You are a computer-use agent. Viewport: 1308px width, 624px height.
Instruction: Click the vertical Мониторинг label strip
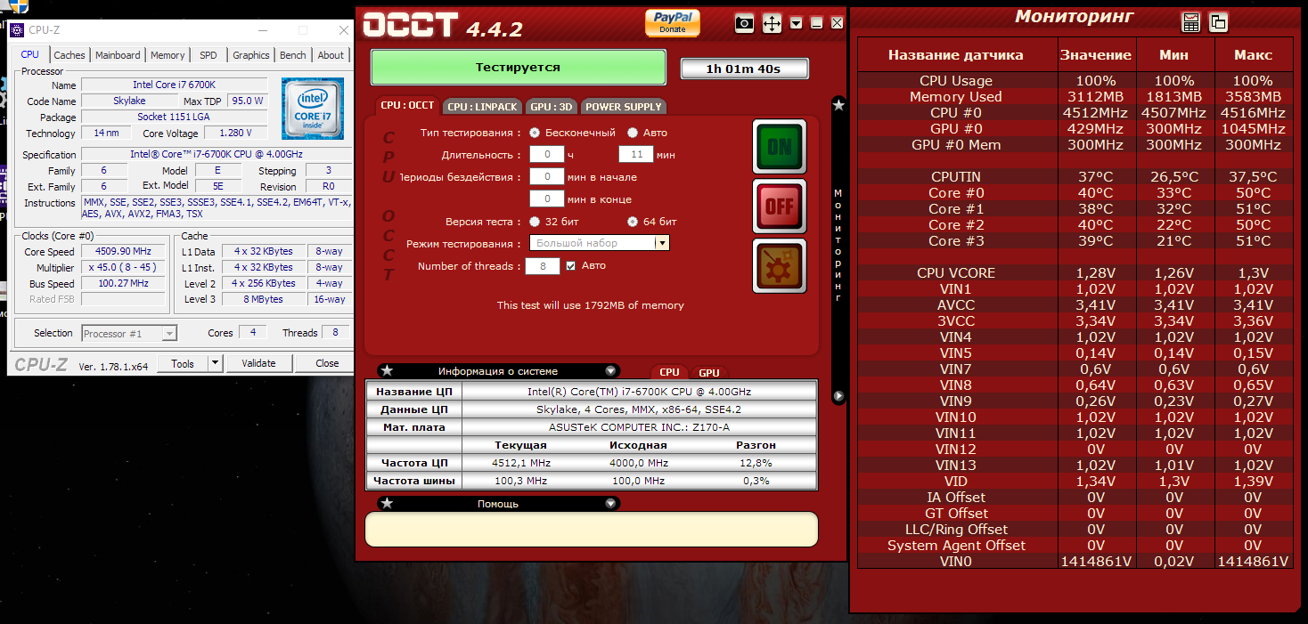tap(838, 245)
